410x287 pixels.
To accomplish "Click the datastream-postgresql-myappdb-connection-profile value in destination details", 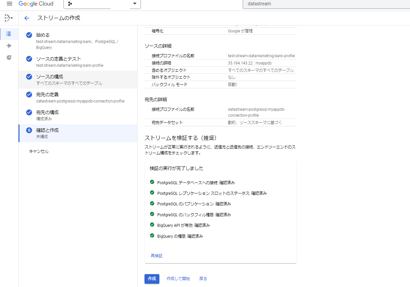I will (256, 112).
